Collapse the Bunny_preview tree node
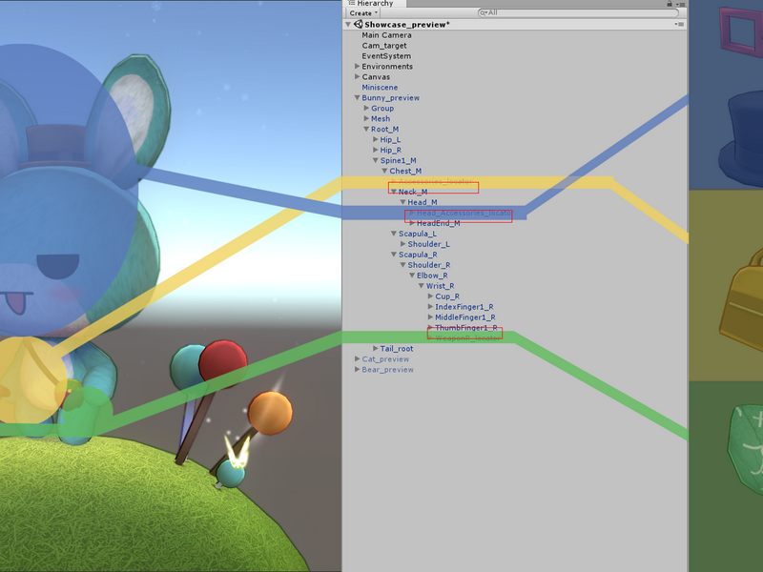 (357, 98)
